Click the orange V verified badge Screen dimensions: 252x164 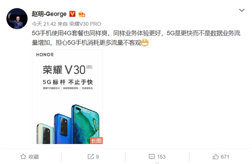72,14
